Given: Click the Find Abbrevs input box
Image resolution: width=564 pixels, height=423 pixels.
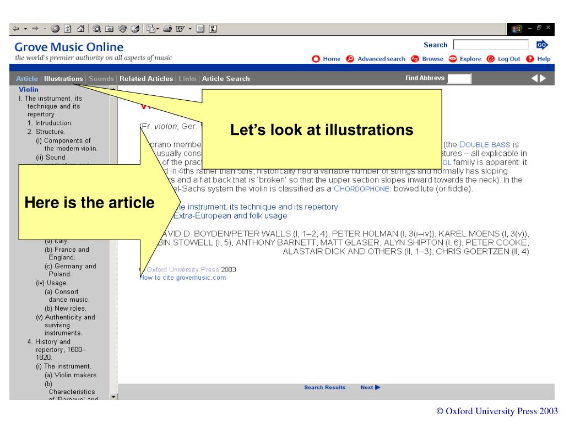Looking at the screenshot, I should [x=459, y=78].
